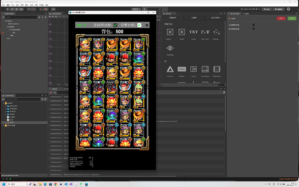Select the main scene asset with flame icon
299x187 pixels.
point(10,123)
